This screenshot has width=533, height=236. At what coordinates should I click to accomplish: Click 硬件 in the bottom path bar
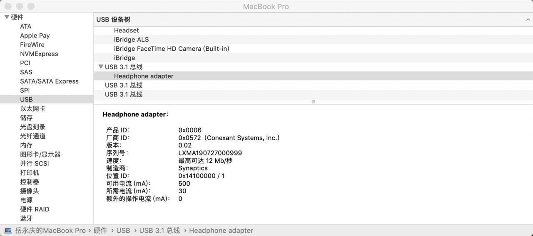100,230
